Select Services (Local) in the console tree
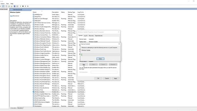This screenshot has width=197, height=111. coord(4,9)
